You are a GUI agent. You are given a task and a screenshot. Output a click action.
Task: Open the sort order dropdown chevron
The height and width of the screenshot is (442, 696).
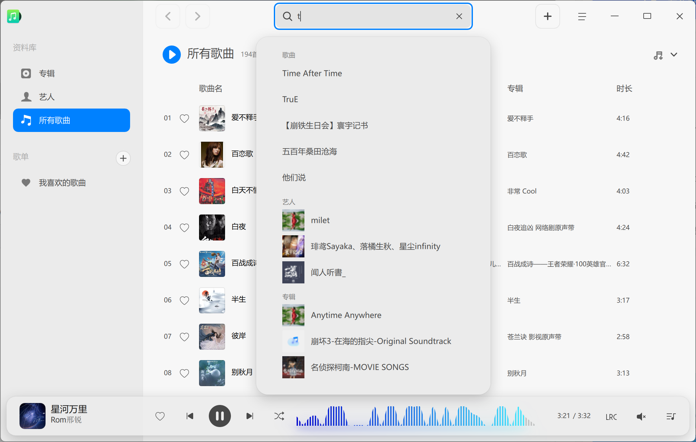point(674,55)
